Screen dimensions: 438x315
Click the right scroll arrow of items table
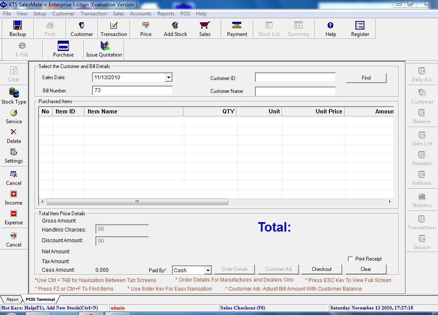click(x=390, y=202)
